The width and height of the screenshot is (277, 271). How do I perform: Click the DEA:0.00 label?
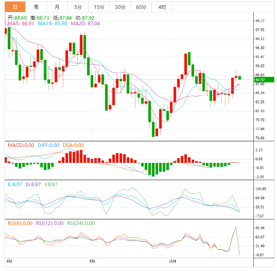tap(73, 145)
